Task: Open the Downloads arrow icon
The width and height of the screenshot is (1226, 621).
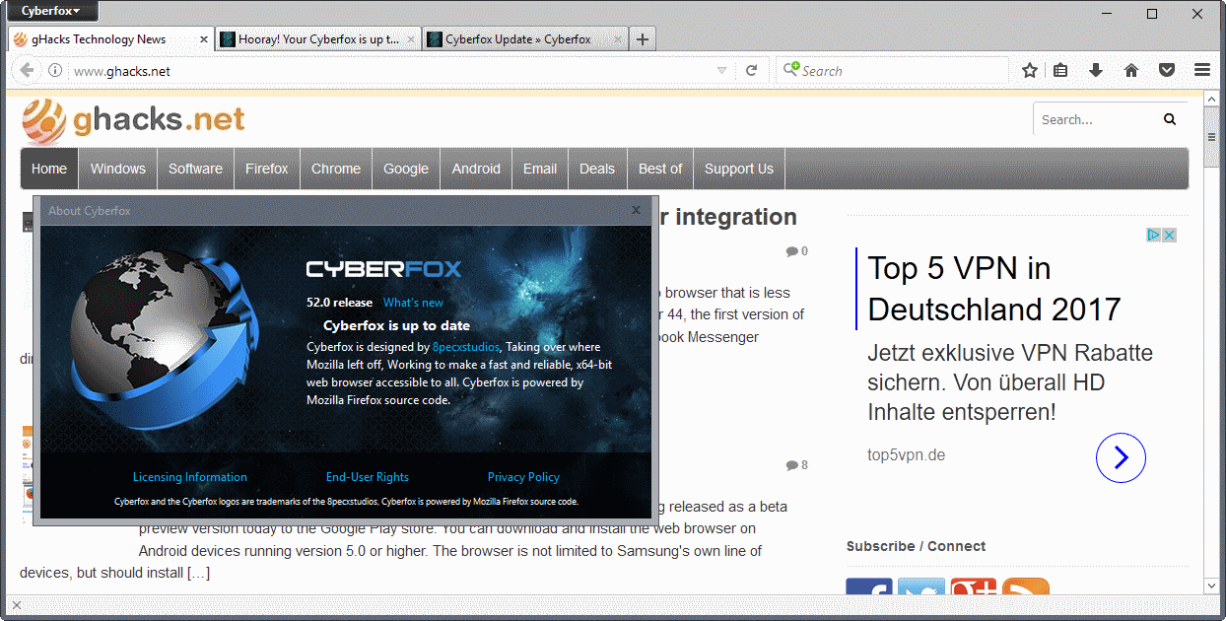Action: point(1096,71)
